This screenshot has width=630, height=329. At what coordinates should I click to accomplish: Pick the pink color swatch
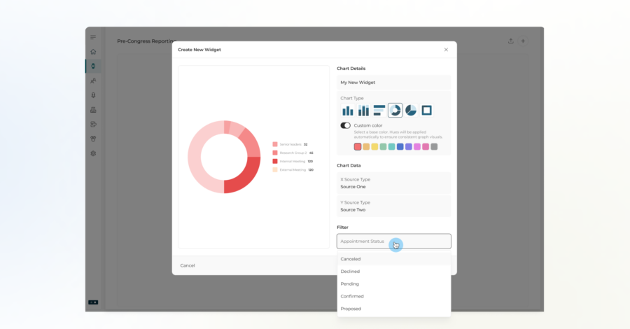[x=426, y=146]
